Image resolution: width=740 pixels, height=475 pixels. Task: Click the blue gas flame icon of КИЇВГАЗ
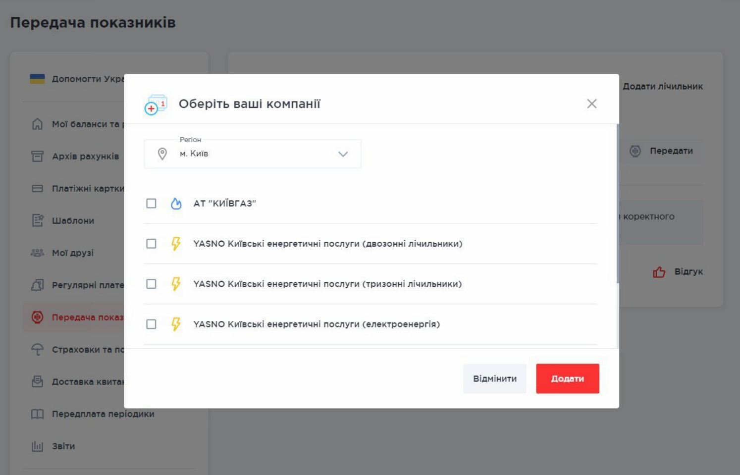(176, 204)
